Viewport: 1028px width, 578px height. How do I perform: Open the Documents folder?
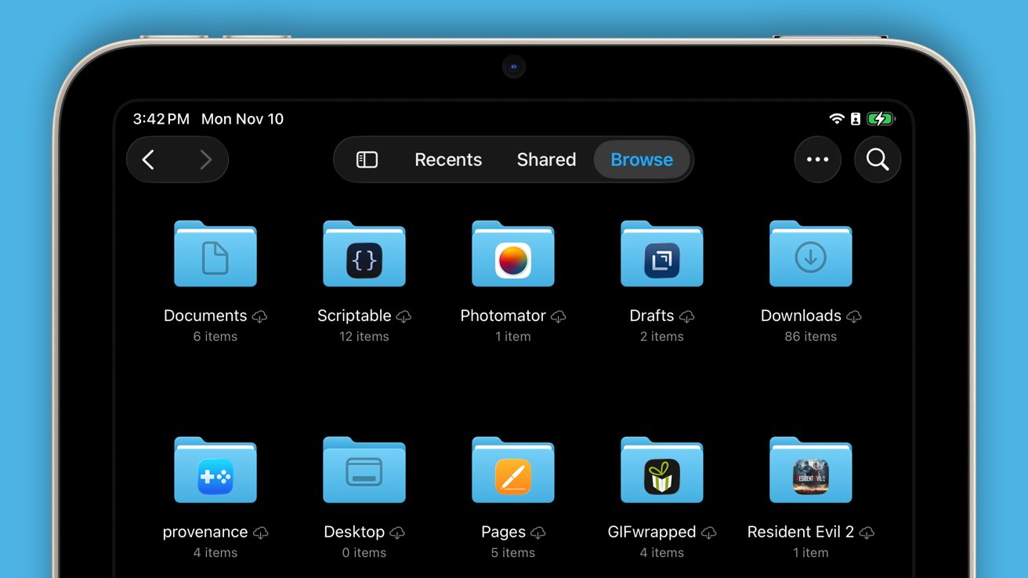(215, 254)
